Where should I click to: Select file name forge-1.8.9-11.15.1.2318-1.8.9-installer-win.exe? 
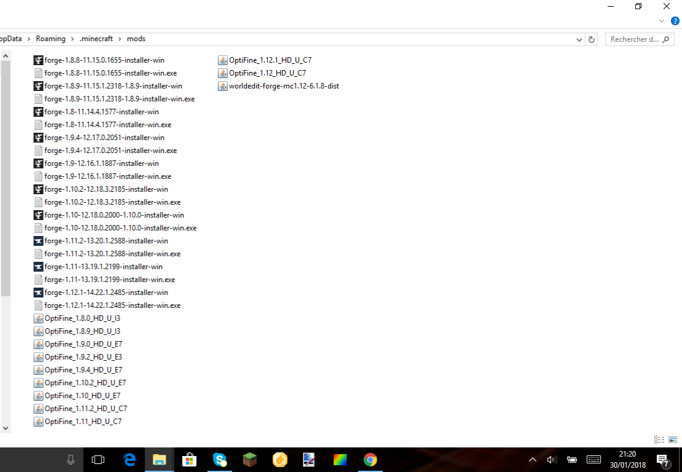click(x=119, y=99)
